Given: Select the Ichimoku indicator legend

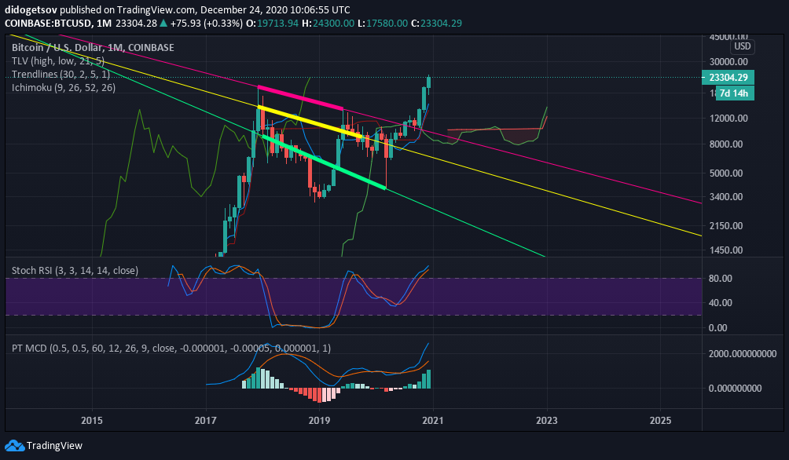Looking at the screenshot, I should click(x=64, y=87).
